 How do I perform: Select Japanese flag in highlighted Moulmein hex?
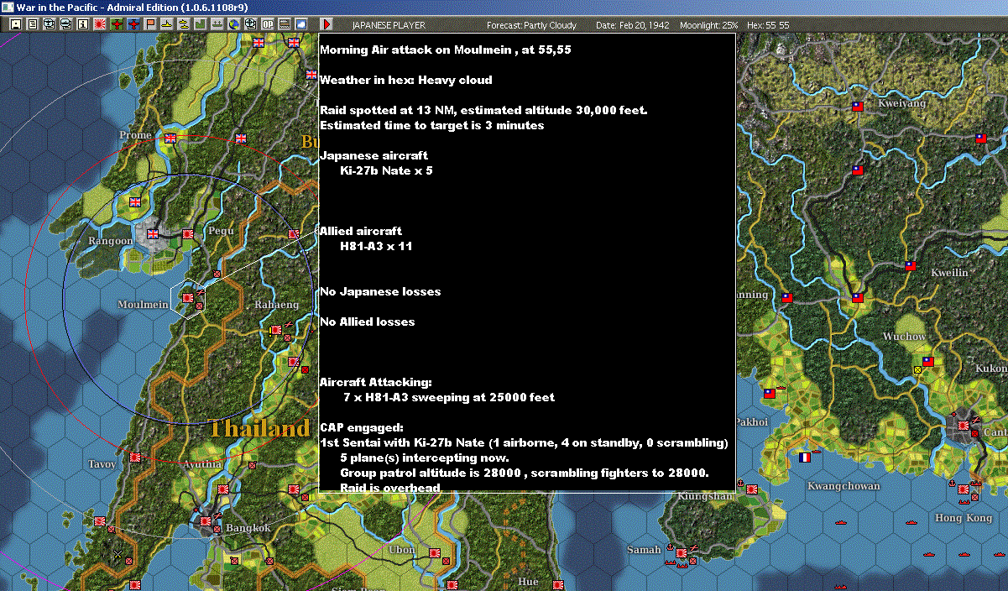coord(188,296)
